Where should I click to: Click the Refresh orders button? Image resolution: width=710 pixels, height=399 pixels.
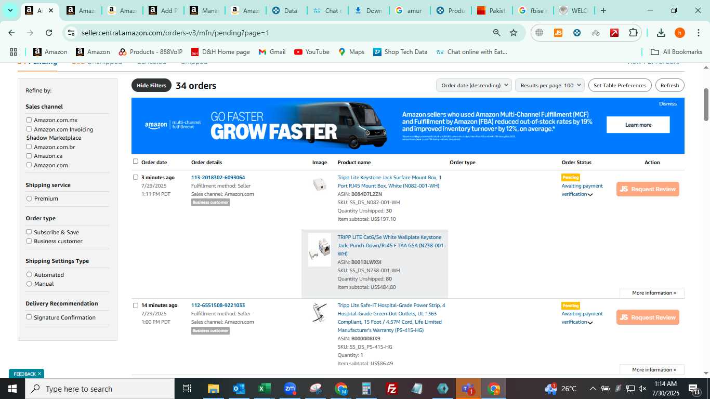(x=669, y=85)
